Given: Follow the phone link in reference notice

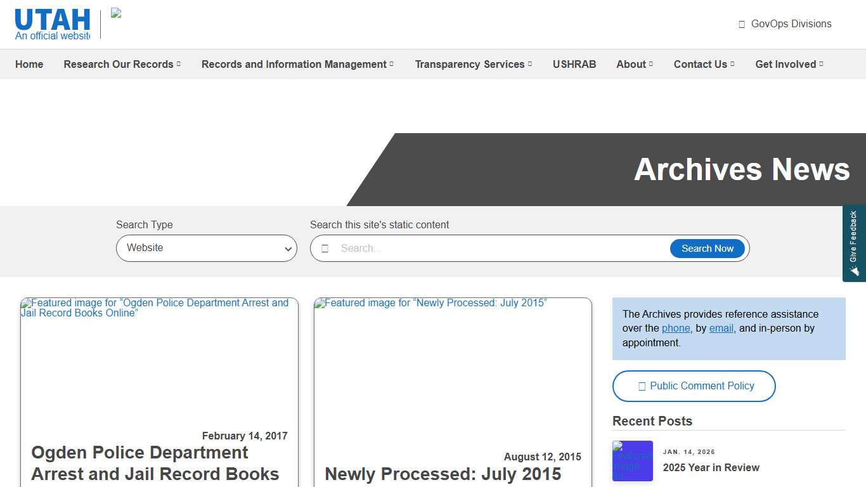Looking at the screenshot, I should [x=675, y=328].
